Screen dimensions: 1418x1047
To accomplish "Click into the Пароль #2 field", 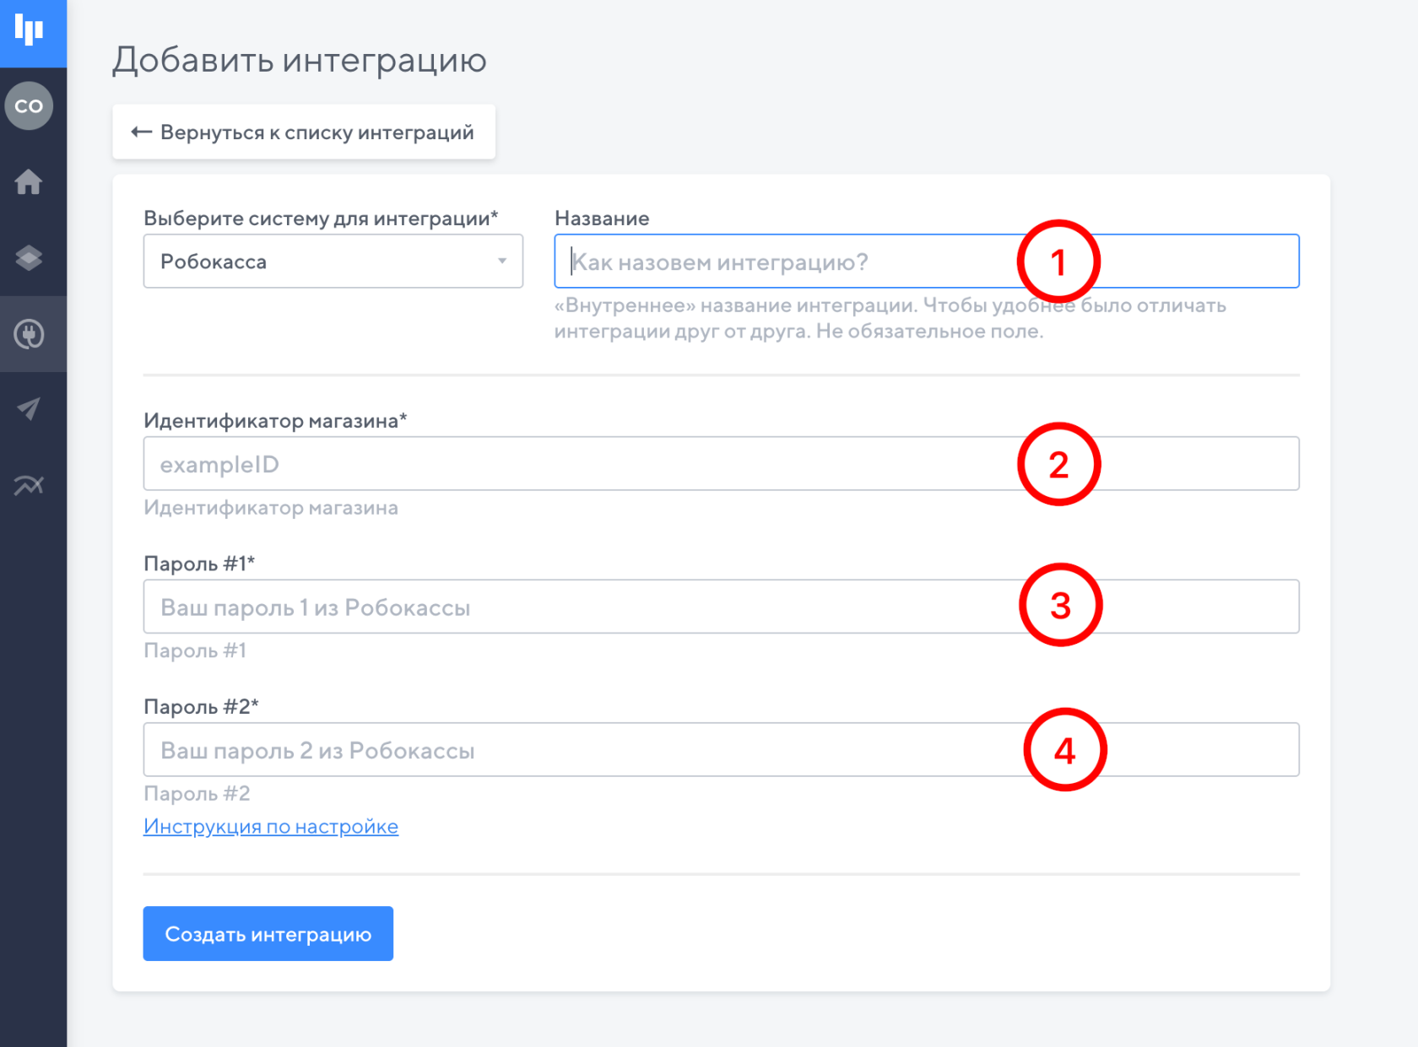I will tap(574, 750).
